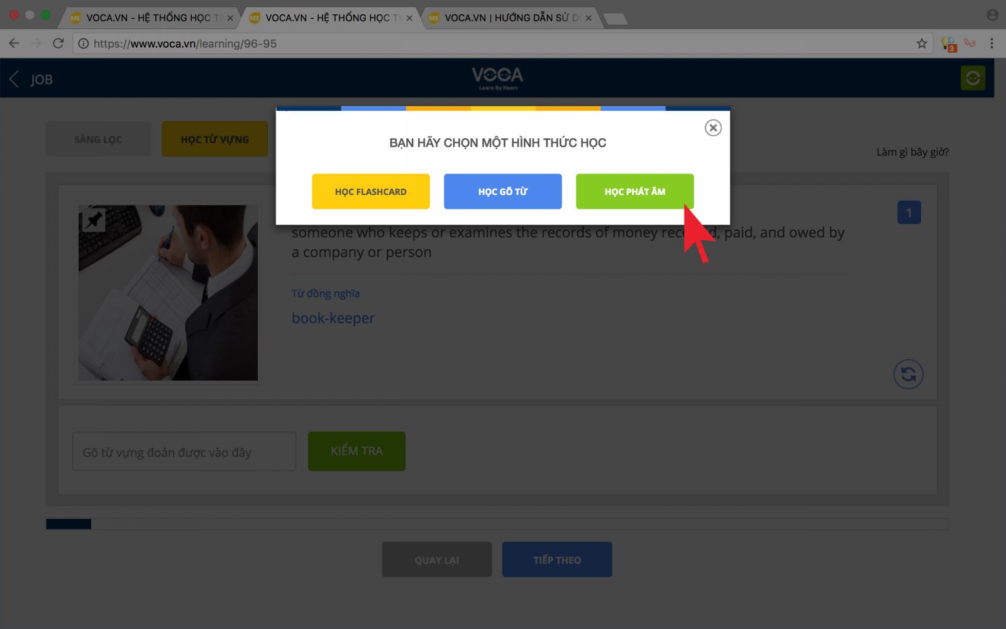Click the Chrome profile icon
1006x629 pixels.
(992, 14)
